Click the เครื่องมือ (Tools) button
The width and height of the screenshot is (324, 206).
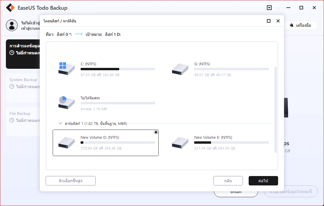pyautogui.click(x=300, y=25)
